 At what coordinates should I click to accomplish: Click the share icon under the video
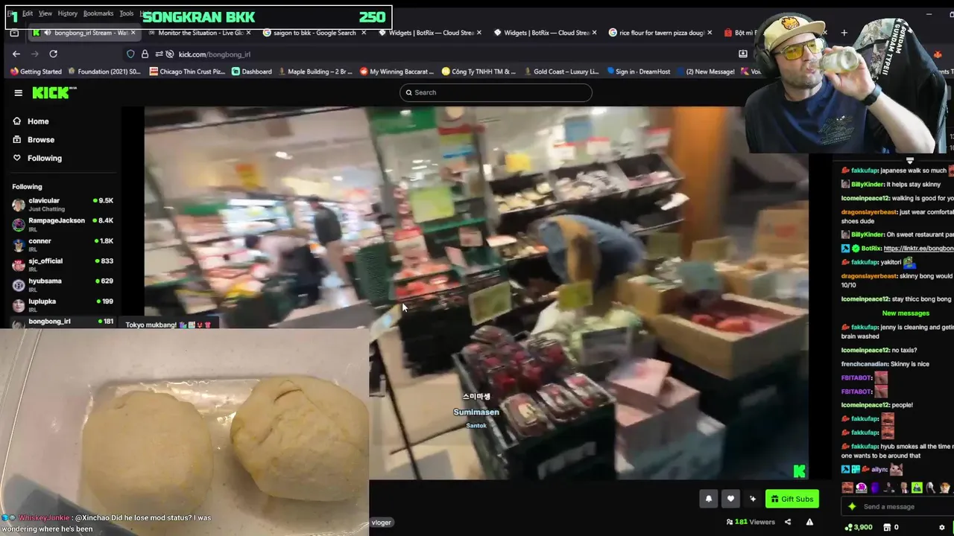[x=788, y=522]
